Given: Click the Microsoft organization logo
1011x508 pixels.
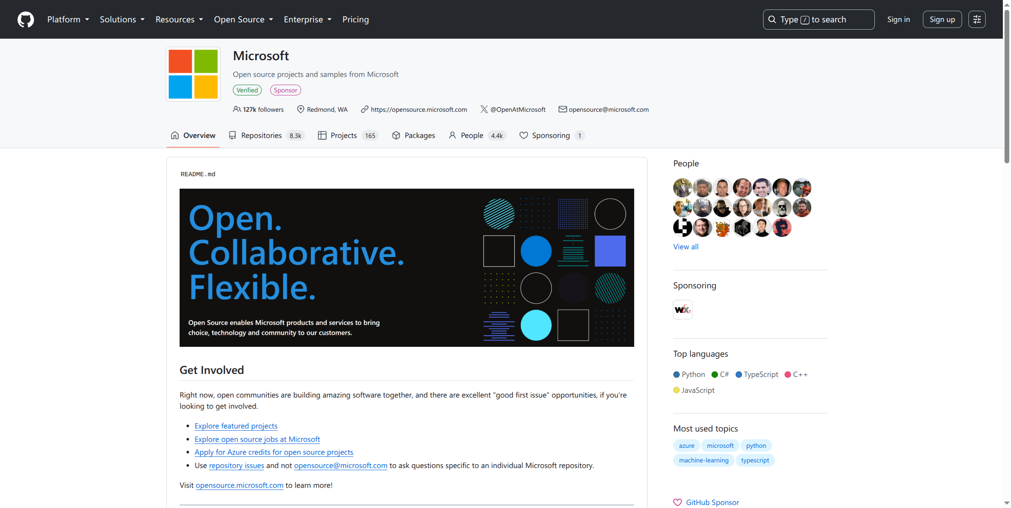Looking at the screenshot, I should pos(193,74).
